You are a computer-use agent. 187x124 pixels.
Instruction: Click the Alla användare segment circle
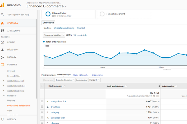(48, 14)
